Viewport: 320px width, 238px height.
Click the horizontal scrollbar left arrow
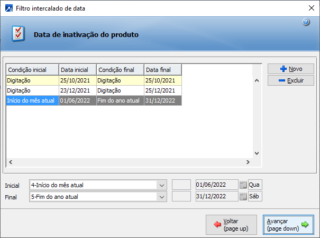(11, 162)
